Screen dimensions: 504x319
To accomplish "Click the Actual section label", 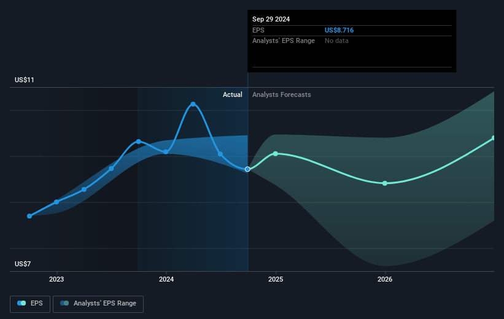I will click(x=233, y=94).
